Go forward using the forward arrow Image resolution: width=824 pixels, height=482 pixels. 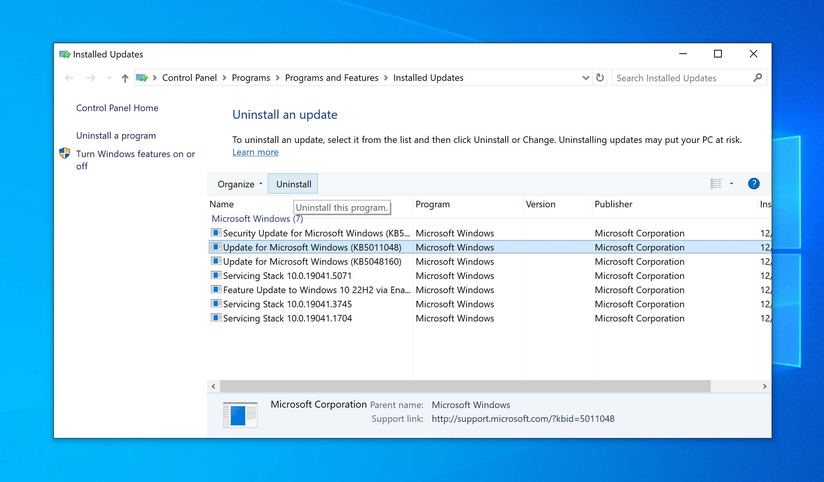pyautogui.click(x=91, y=78)
